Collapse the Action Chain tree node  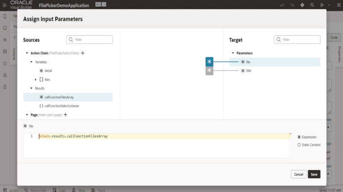(27, 53)
